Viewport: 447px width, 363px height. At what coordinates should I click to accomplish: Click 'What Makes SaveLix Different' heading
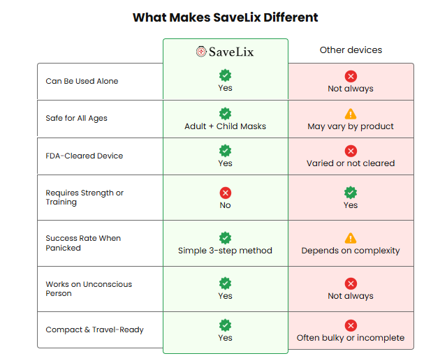[225, 17]
